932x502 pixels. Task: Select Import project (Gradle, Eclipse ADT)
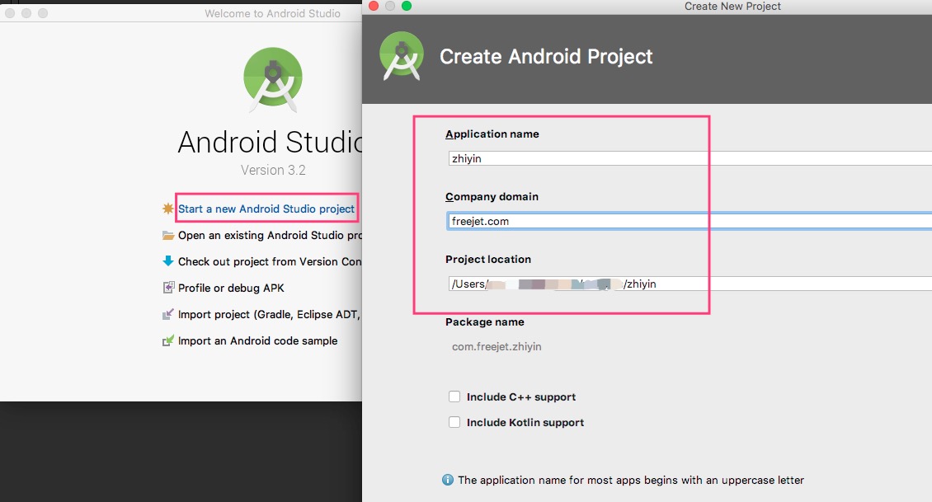coord(269,314)
